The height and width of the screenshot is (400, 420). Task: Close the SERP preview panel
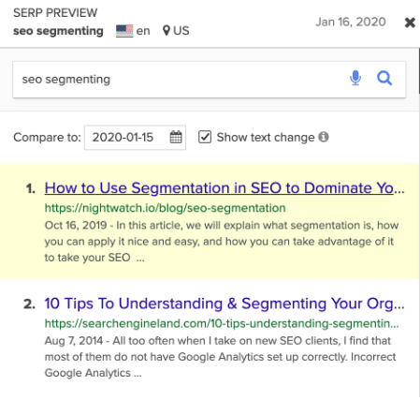point(410,22)
